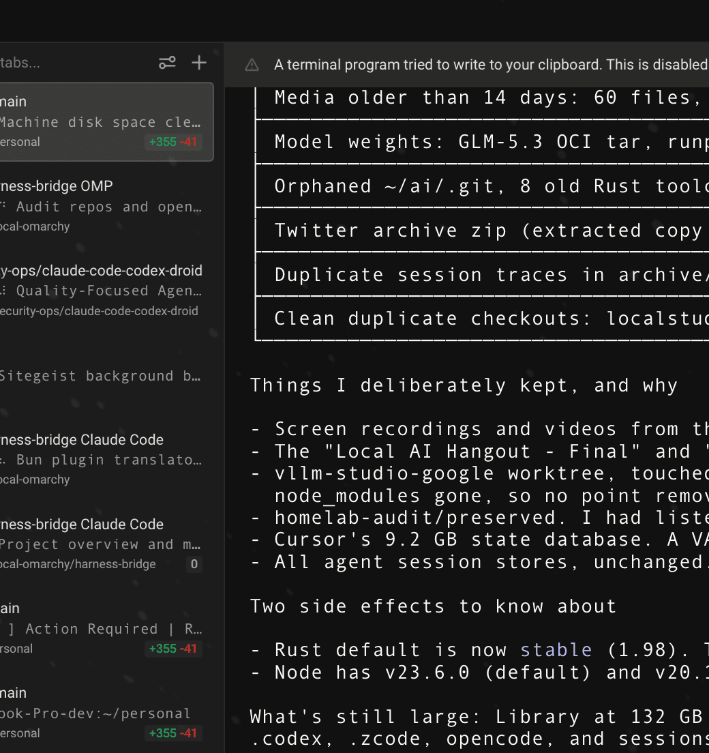Click "local-omarchy/harness-bridge" path in Project overview tab

click(x=78, y=564)
